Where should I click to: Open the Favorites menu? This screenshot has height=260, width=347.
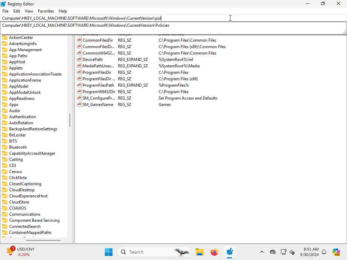coord(46,11)
